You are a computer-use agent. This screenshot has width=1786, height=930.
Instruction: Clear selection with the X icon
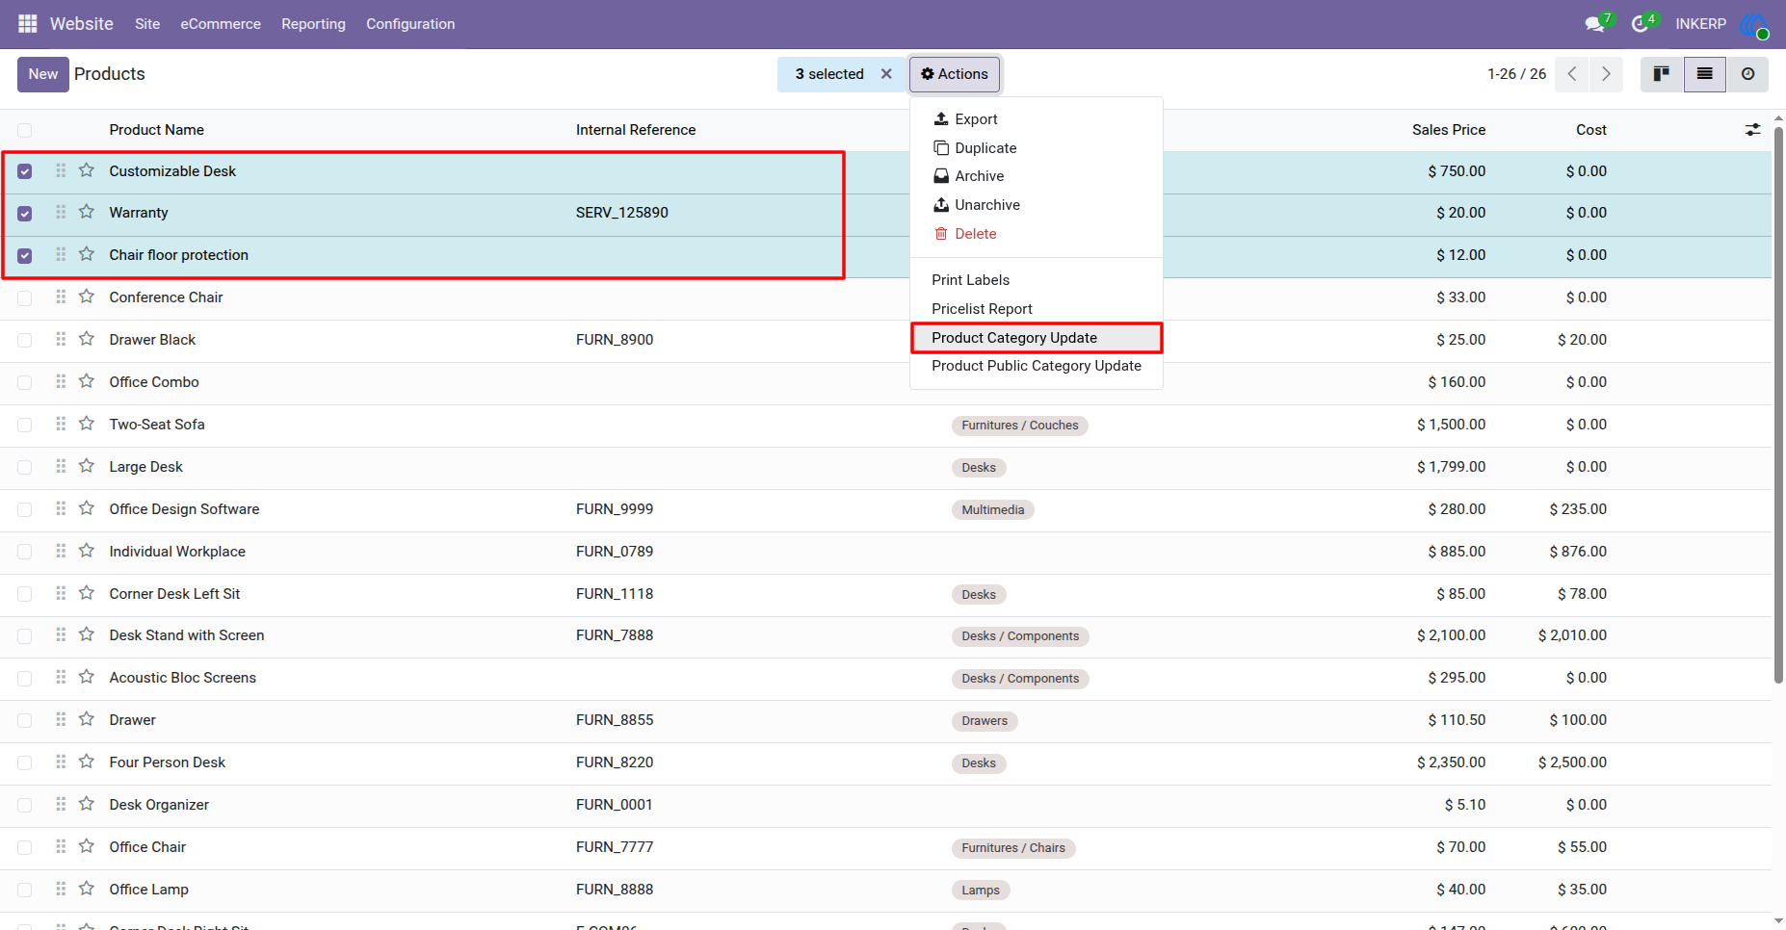(x=886, y=74)
